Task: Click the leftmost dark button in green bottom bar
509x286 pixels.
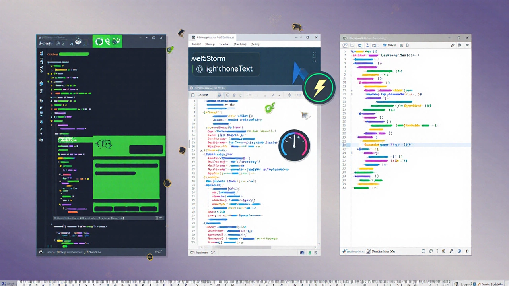Action: pos(103,209)
